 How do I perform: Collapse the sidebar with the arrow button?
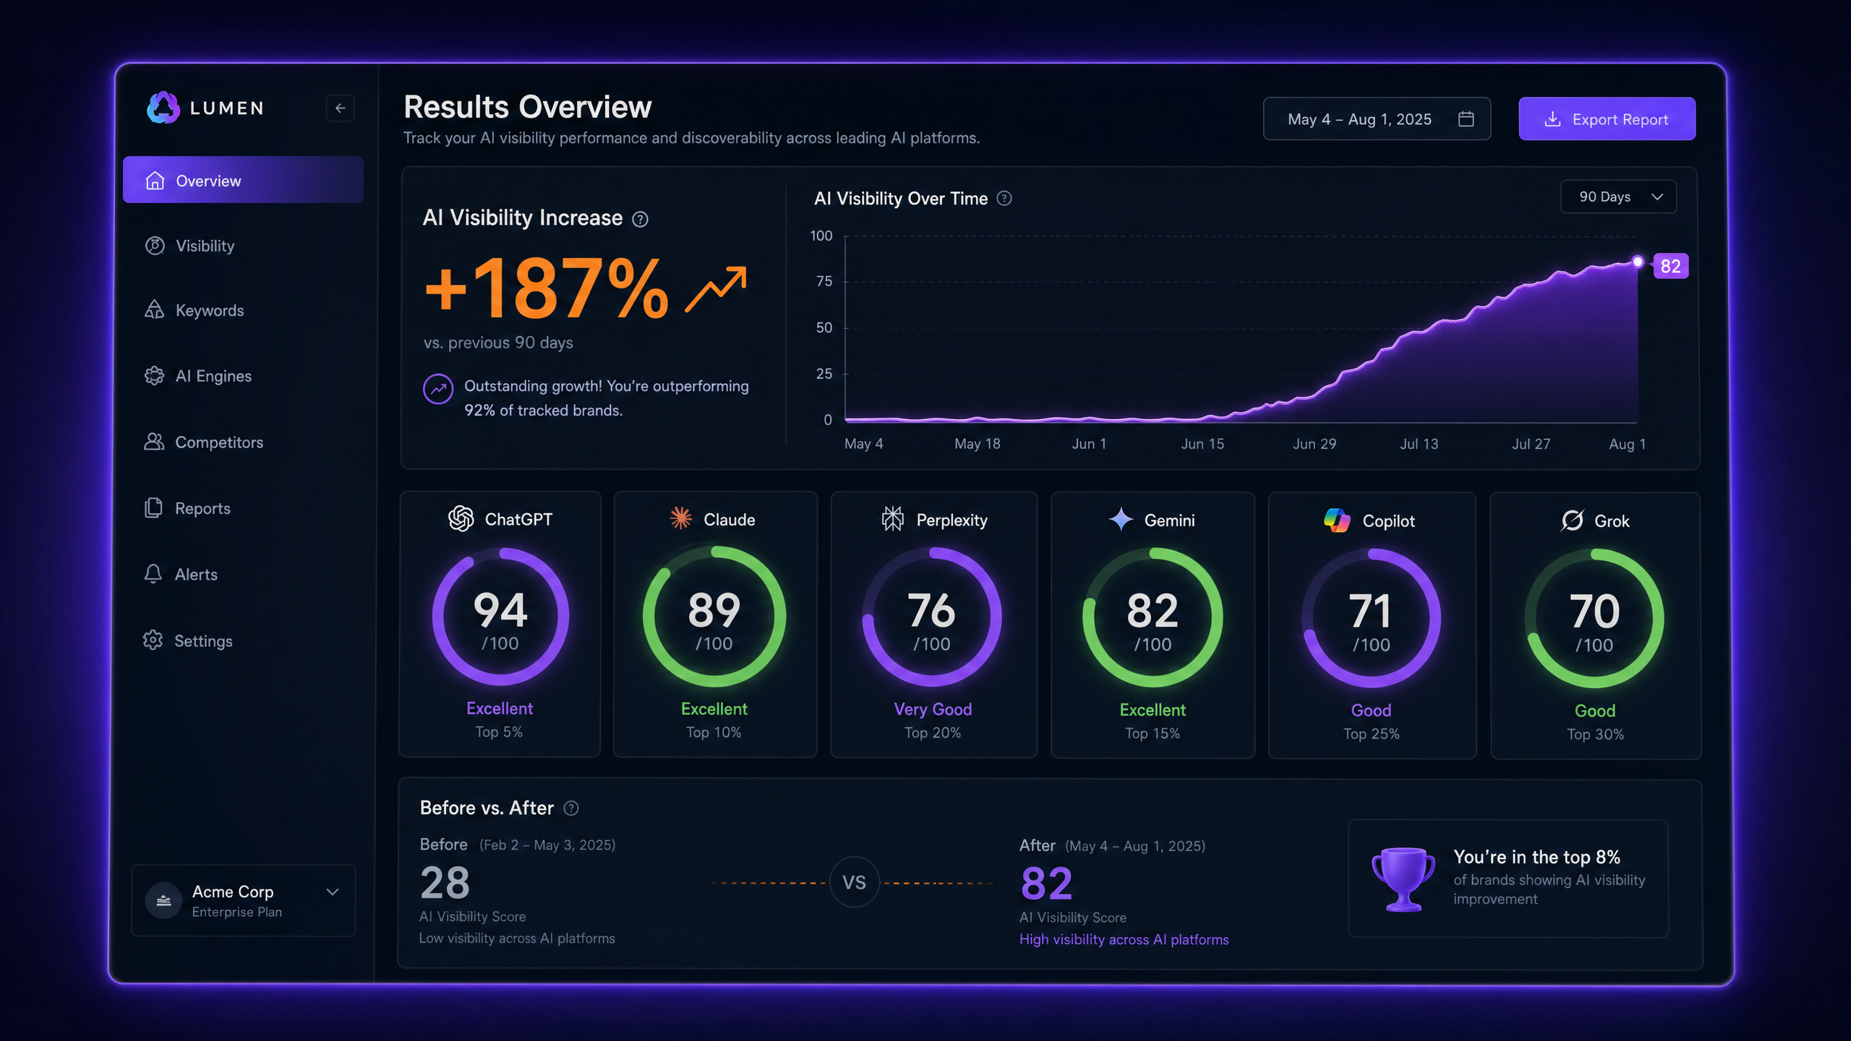click(340, 108)
